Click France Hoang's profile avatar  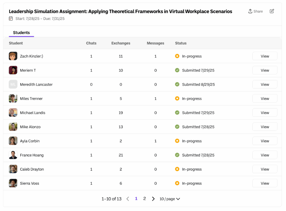point(13,155)
